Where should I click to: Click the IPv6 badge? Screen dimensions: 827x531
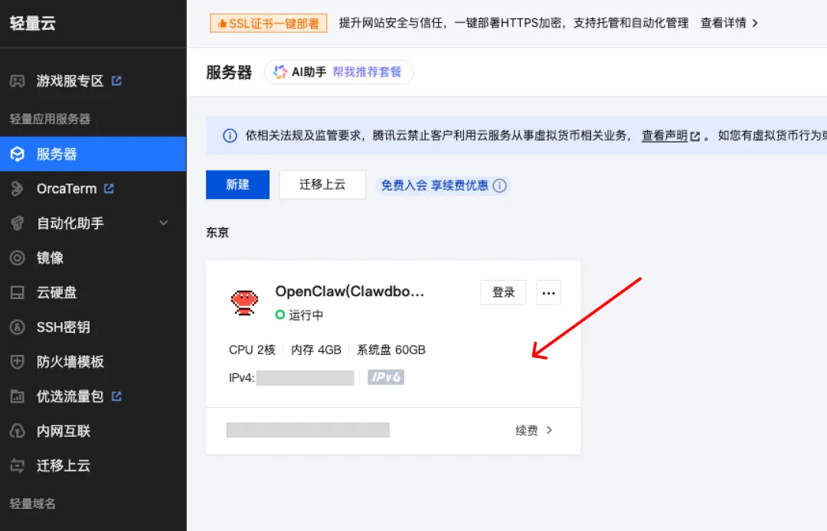(385, 377)
